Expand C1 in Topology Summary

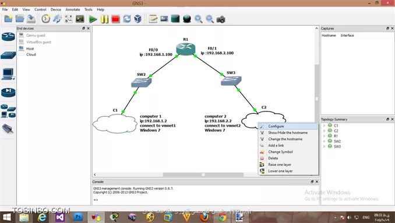pyautogui.click(x=324, y=126)
